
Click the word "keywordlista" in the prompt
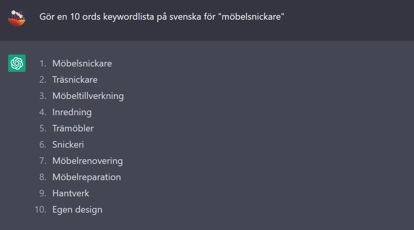129,17
